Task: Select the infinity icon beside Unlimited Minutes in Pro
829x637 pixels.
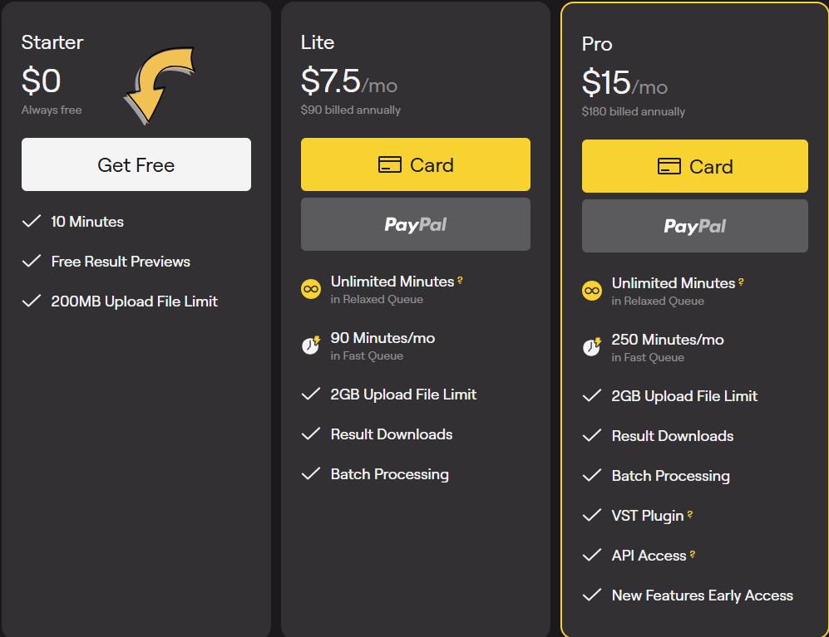Action: (x=591, y=290)
